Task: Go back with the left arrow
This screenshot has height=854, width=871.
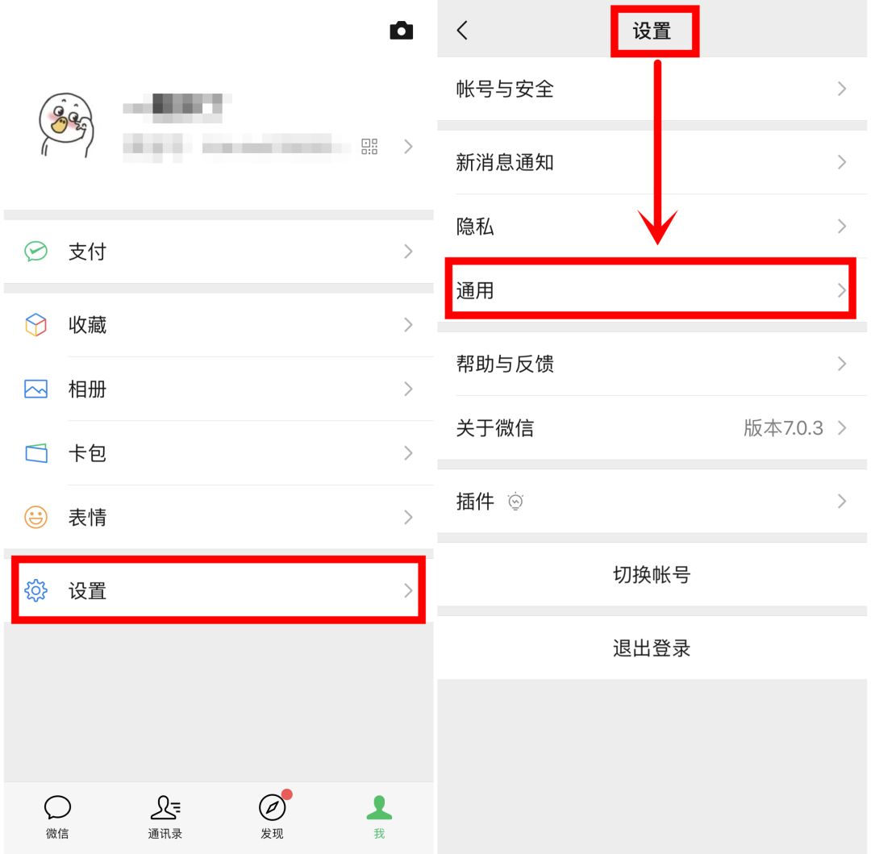Action: tap(462, 31)
